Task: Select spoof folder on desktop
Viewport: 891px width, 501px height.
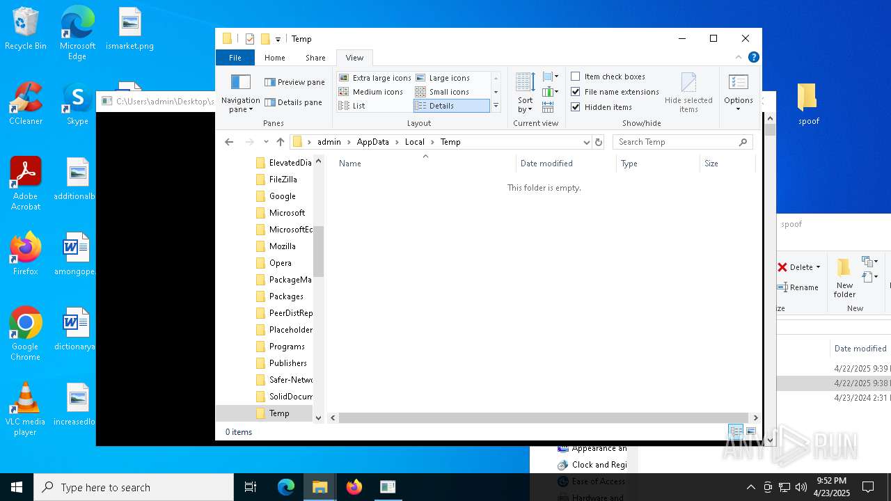Action: click(x=808, y=104)
